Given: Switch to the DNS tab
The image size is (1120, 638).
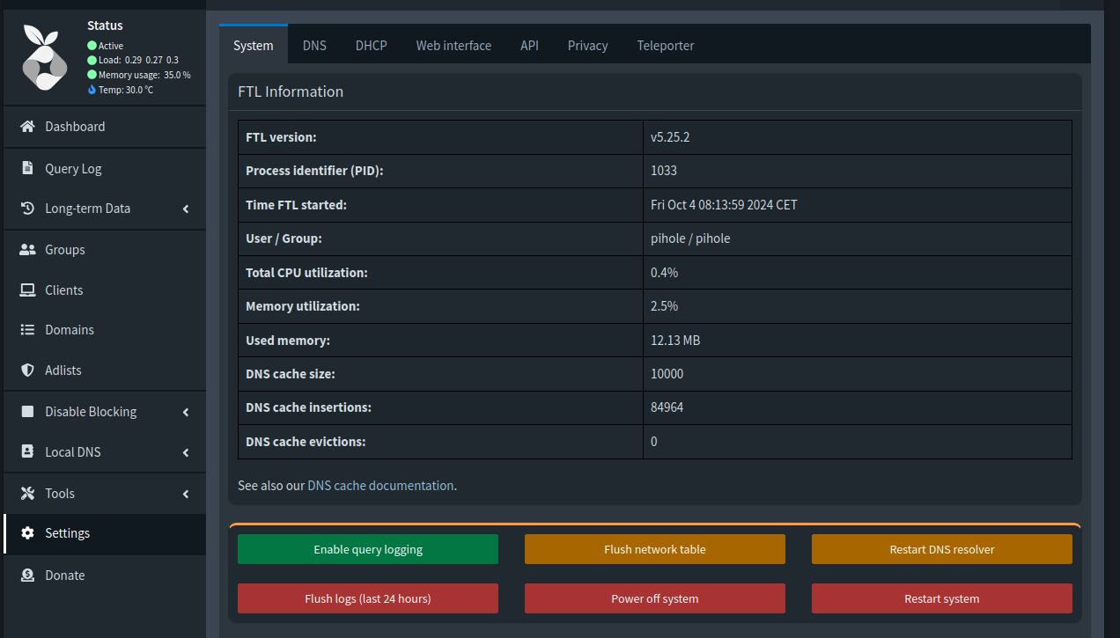Looking at the screenshot, I should tap(314, 45).
